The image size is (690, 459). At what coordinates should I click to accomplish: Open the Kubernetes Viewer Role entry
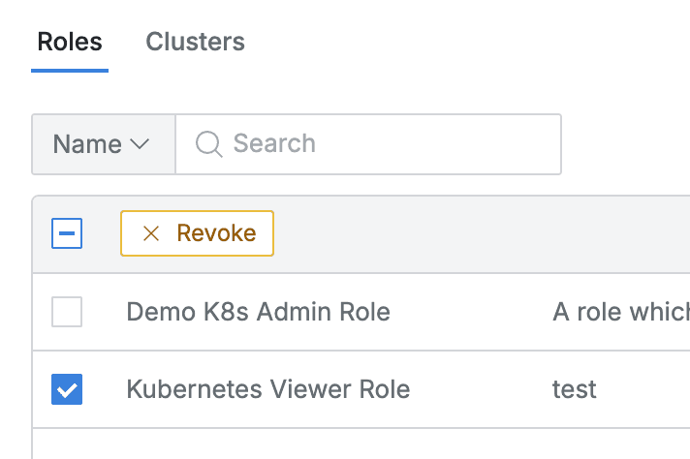(x=268, y=389)
